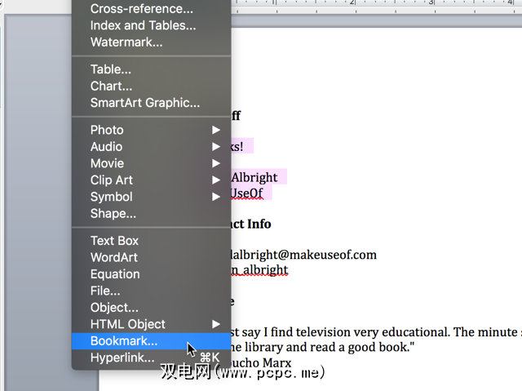Choose Bookmark... from the Insert menu
This screenshot has width=522, height=391.
click(152, 341)
